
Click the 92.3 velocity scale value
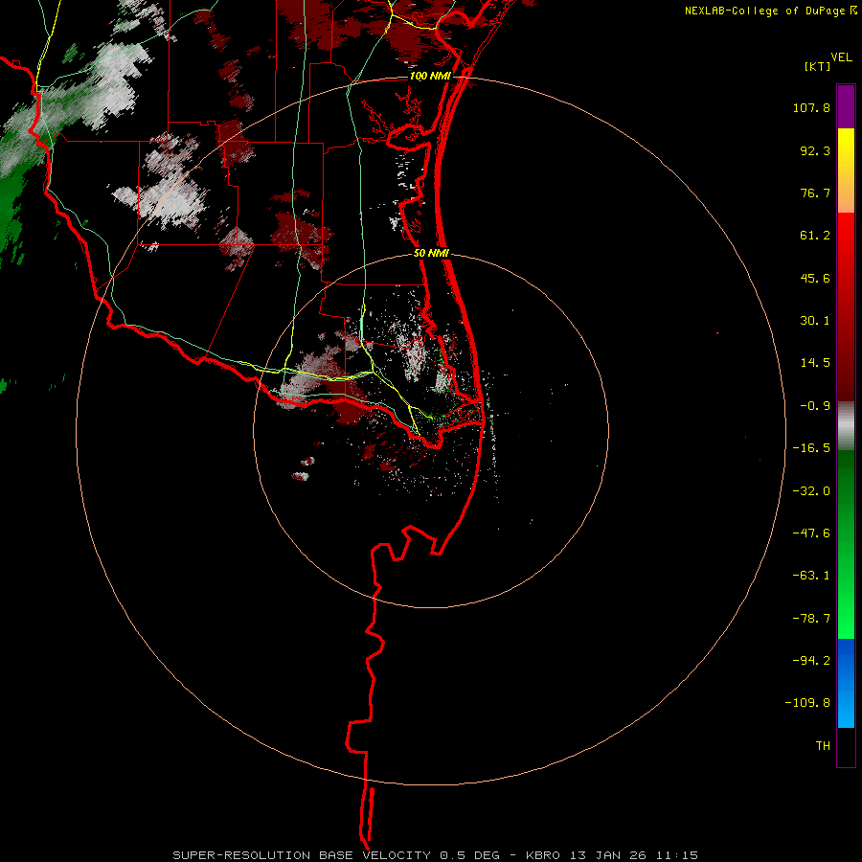(x=815, y=150)
